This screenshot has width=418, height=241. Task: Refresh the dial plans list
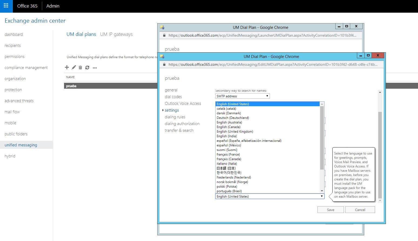[x=87, y=67]
